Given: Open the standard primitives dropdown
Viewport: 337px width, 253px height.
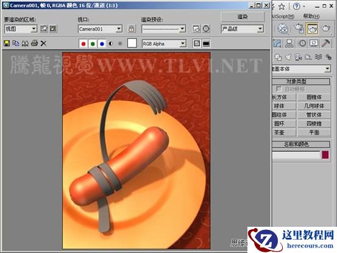Looking at the screenshot, I should [x=301, y=69].
